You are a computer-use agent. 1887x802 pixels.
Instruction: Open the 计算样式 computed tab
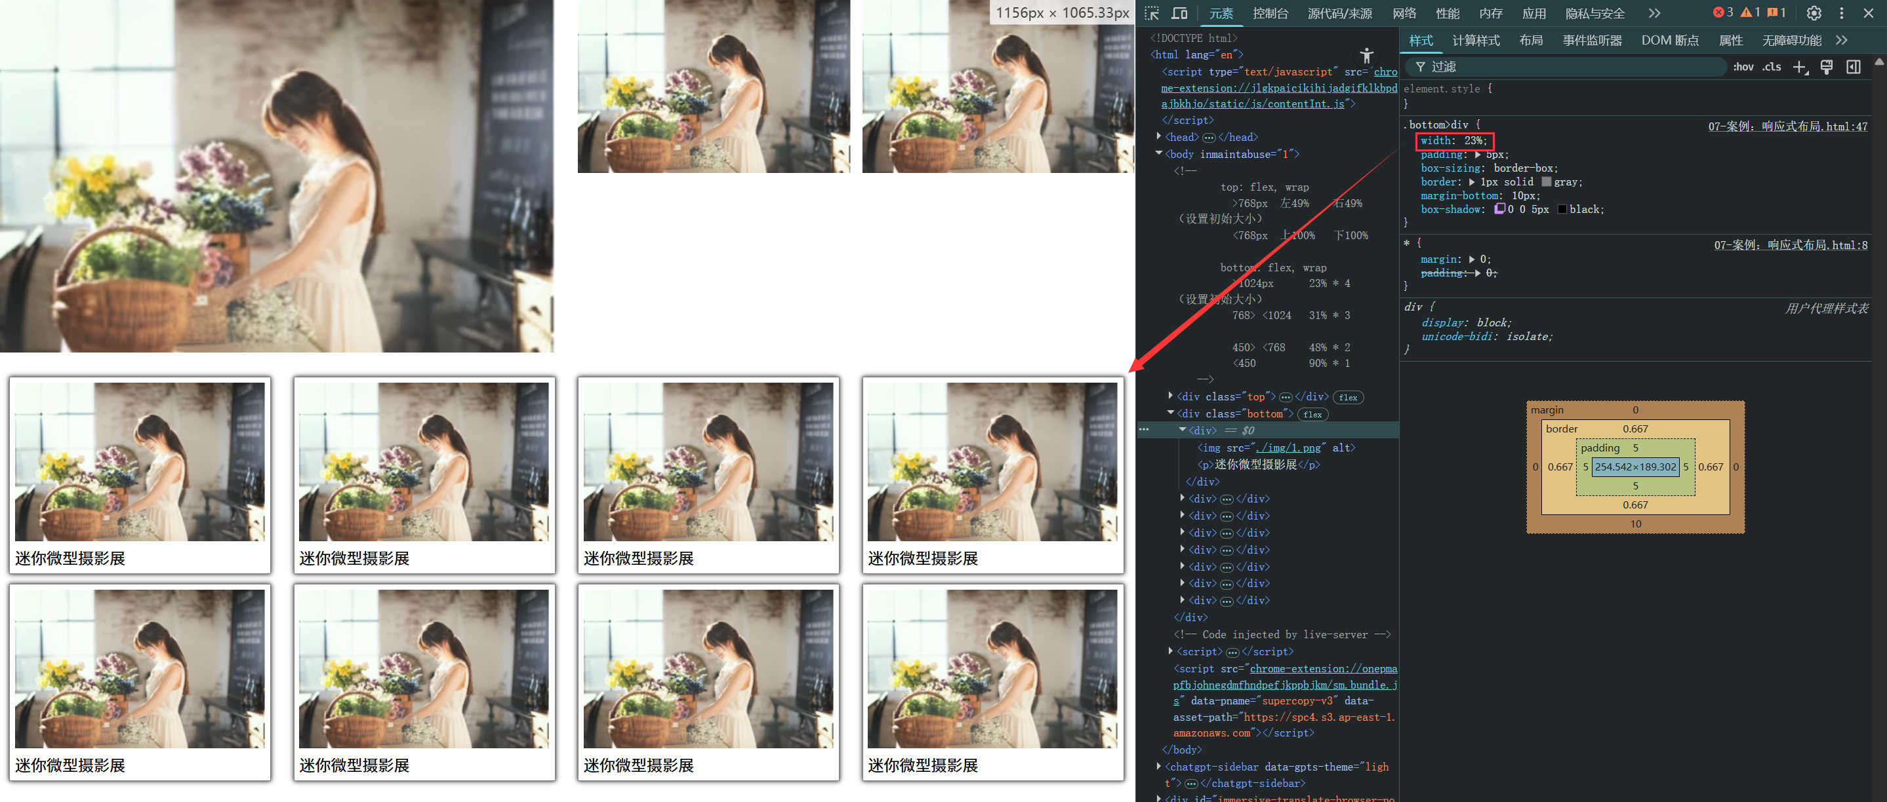coord(1475,40)
